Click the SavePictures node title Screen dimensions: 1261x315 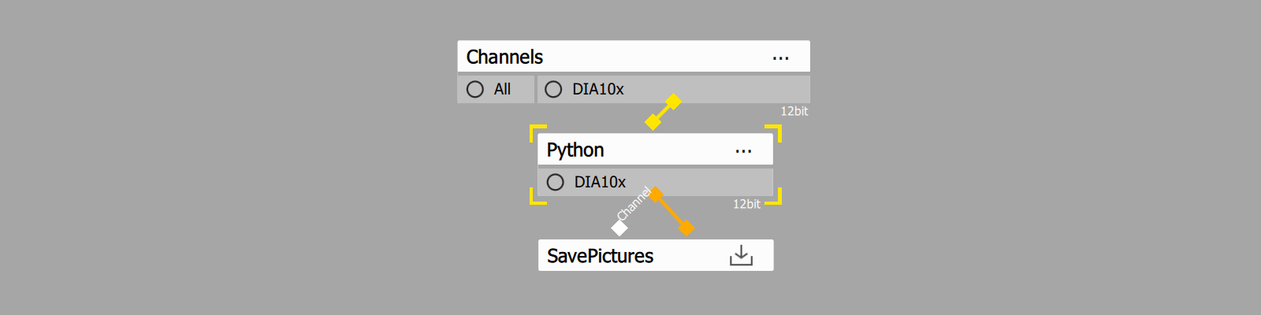[x=600, y=256]
